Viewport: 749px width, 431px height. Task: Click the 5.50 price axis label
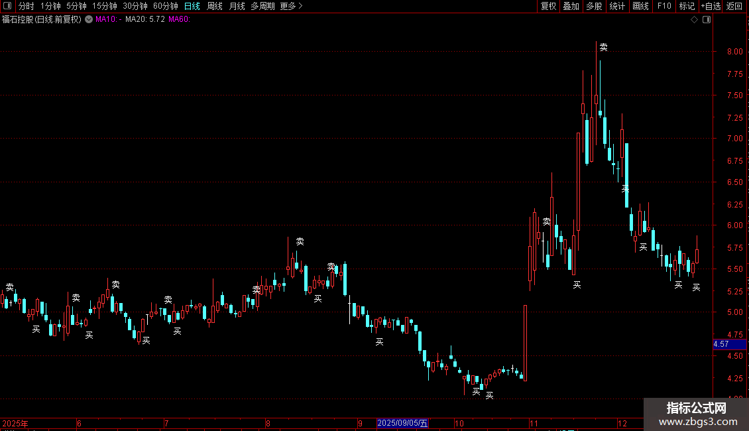point(734,269)
